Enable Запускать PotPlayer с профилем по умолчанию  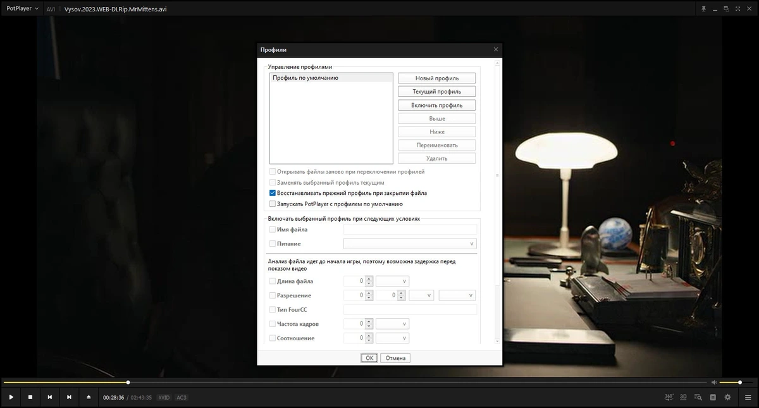click(x=273, y=204)
